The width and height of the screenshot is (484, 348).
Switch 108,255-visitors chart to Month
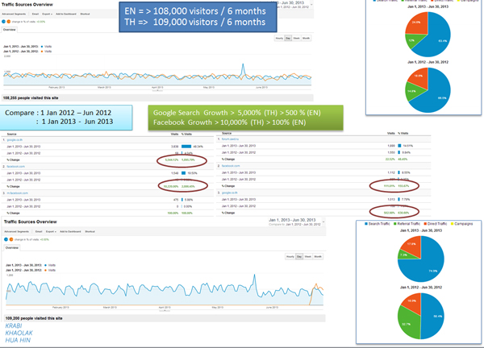[x=306, y=38]
